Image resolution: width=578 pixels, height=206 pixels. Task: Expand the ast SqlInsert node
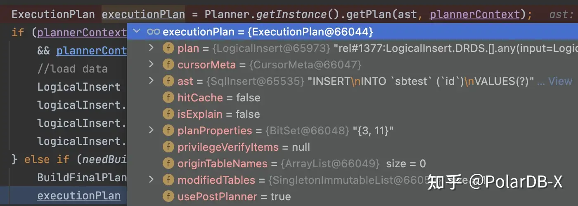pyautogui.click(x=151, y=81)
